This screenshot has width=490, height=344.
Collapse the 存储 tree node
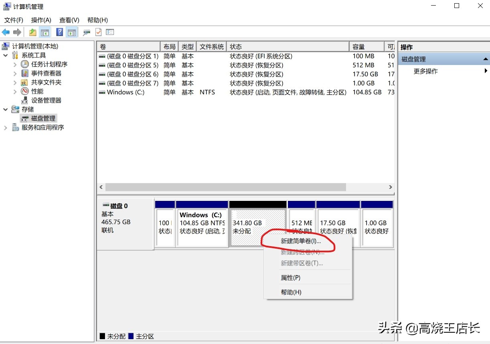click(x=6, y=109)
